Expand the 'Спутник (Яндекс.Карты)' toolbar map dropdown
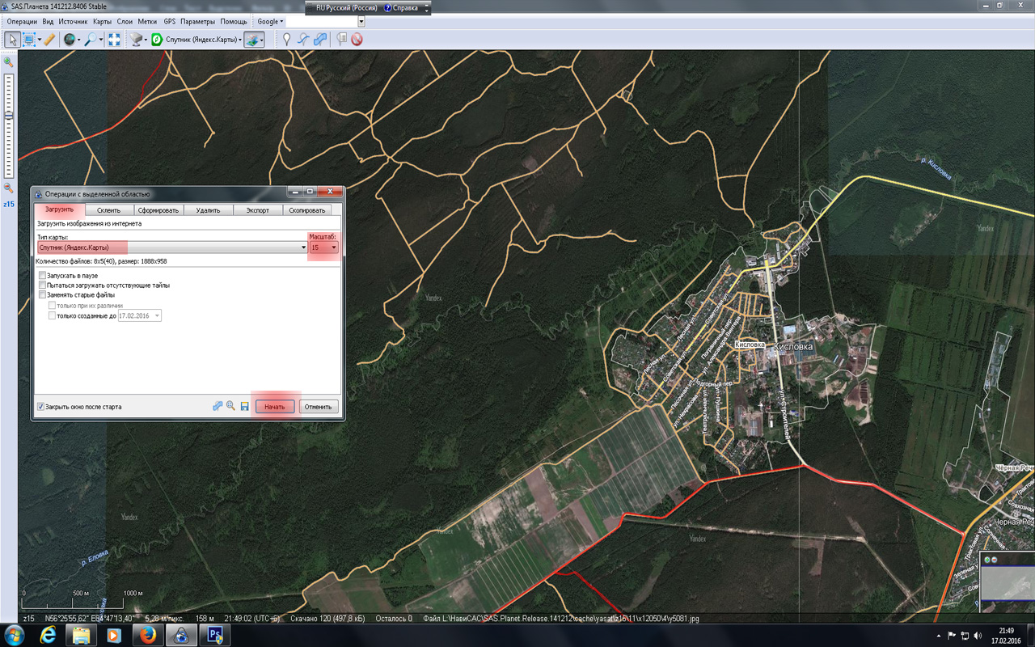This screenshot has width=1035, height=647. click(x=240, y=39)
